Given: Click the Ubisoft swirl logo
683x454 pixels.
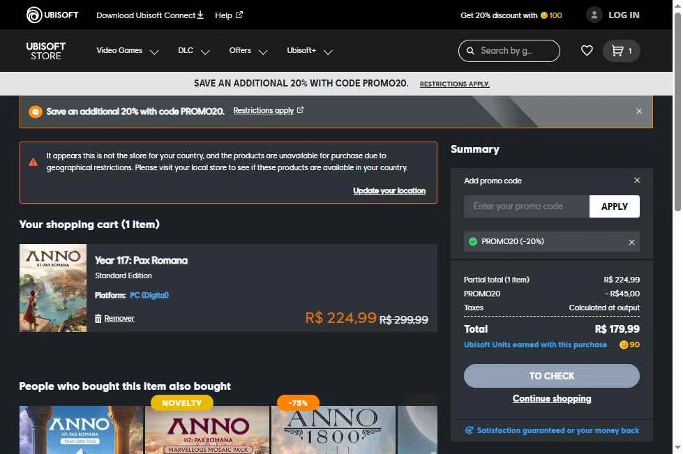Looking at the screenshot, I should coord(34,15).
